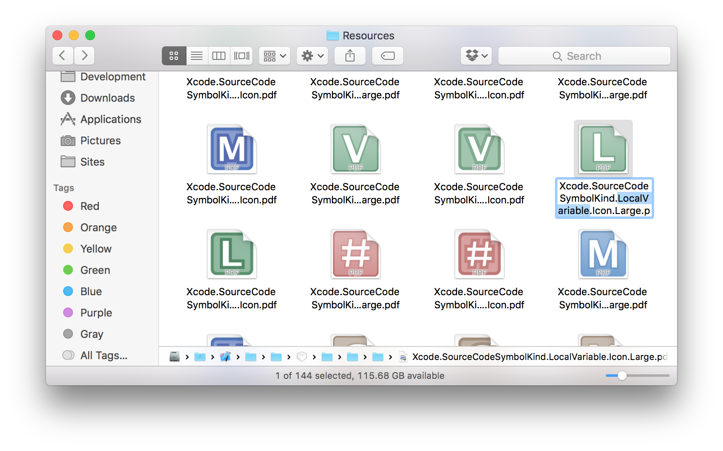
Task: Open the item arrangement dropdown
Action: [x=275, y=56]
